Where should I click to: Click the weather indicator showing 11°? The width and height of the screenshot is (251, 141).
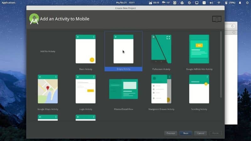pos(166,3)
